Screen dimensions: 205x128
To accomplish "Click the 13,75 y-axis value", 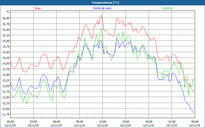I will coord(6,69).
